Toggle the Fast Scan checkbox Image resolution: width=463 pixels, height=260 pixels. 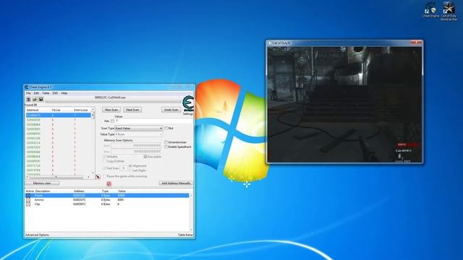point(104,168)
